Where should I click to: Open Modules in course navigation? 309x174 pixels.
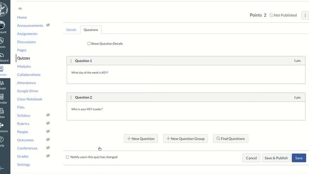pos(24,67)
